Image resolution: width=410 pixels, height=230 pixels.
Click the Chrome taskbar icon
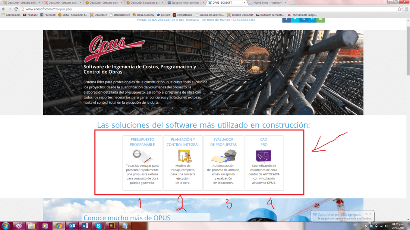click(58, 226)
